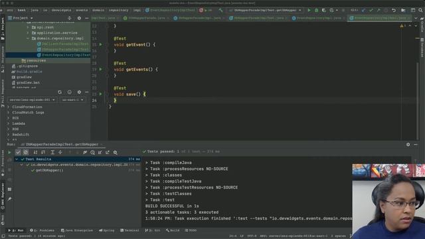Click the green Debug bug icon in the toolbar

(x=316, y=10)
